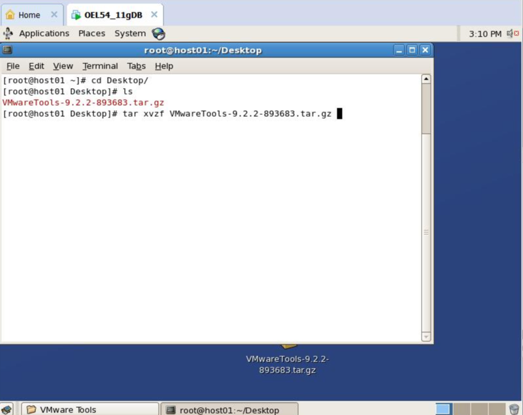This screenshot has height=415, width=523.
Task: Click the red VMwareTools-9.2.2-893683.tar.gz listing line
Action: click(83, 102)
